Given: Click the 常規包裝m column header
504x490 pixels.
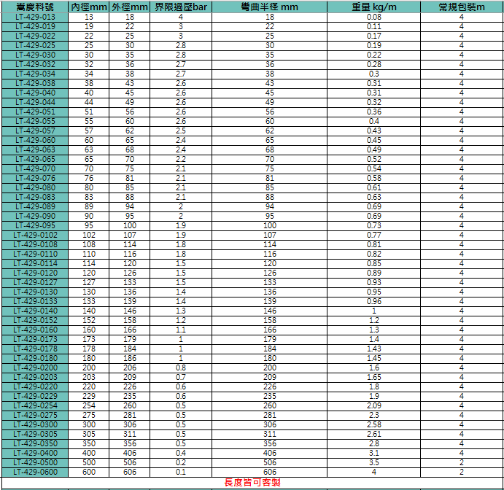Looking at the screenshot, I should (462, 7).
